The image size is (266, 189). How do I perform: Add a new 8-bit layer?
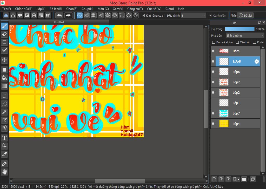[x=221, y=179]
